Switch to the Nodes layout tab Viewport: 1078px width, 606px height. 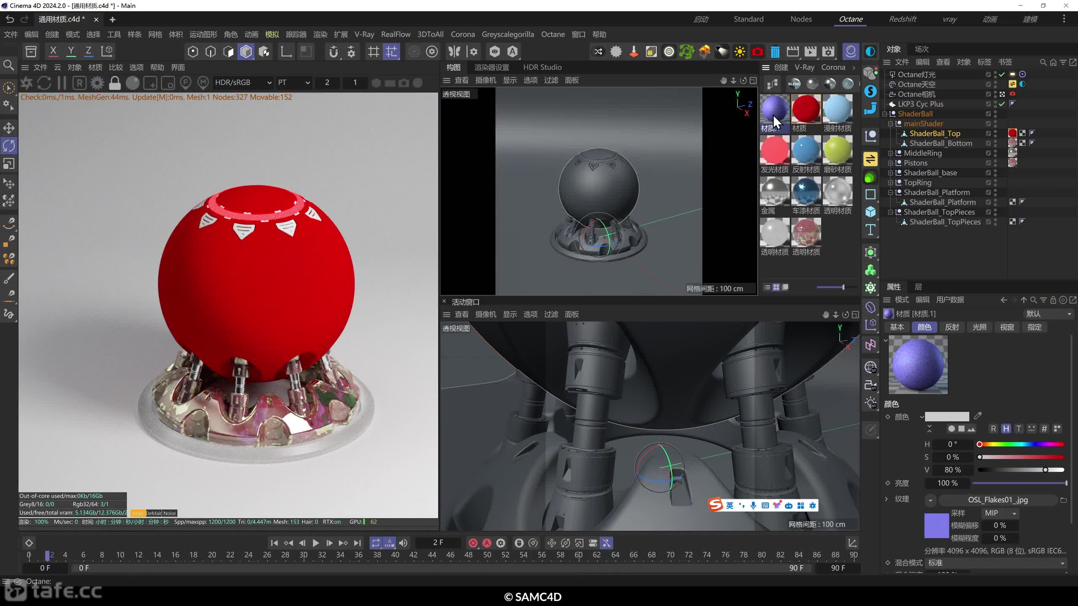pyautogui.click(x=801, y=19)
